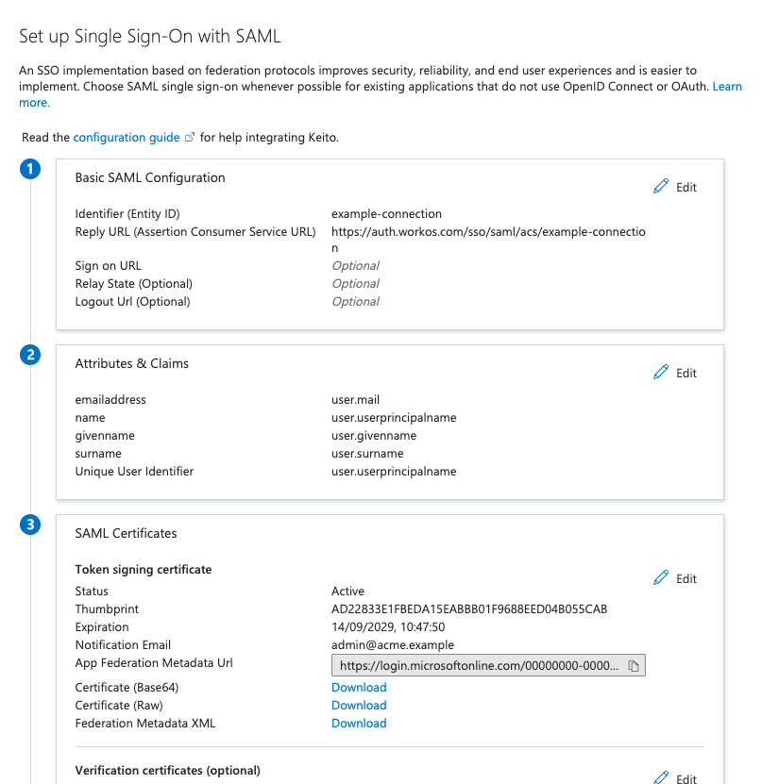Click the Unique User Identifier label

click(x=134, y=472)
